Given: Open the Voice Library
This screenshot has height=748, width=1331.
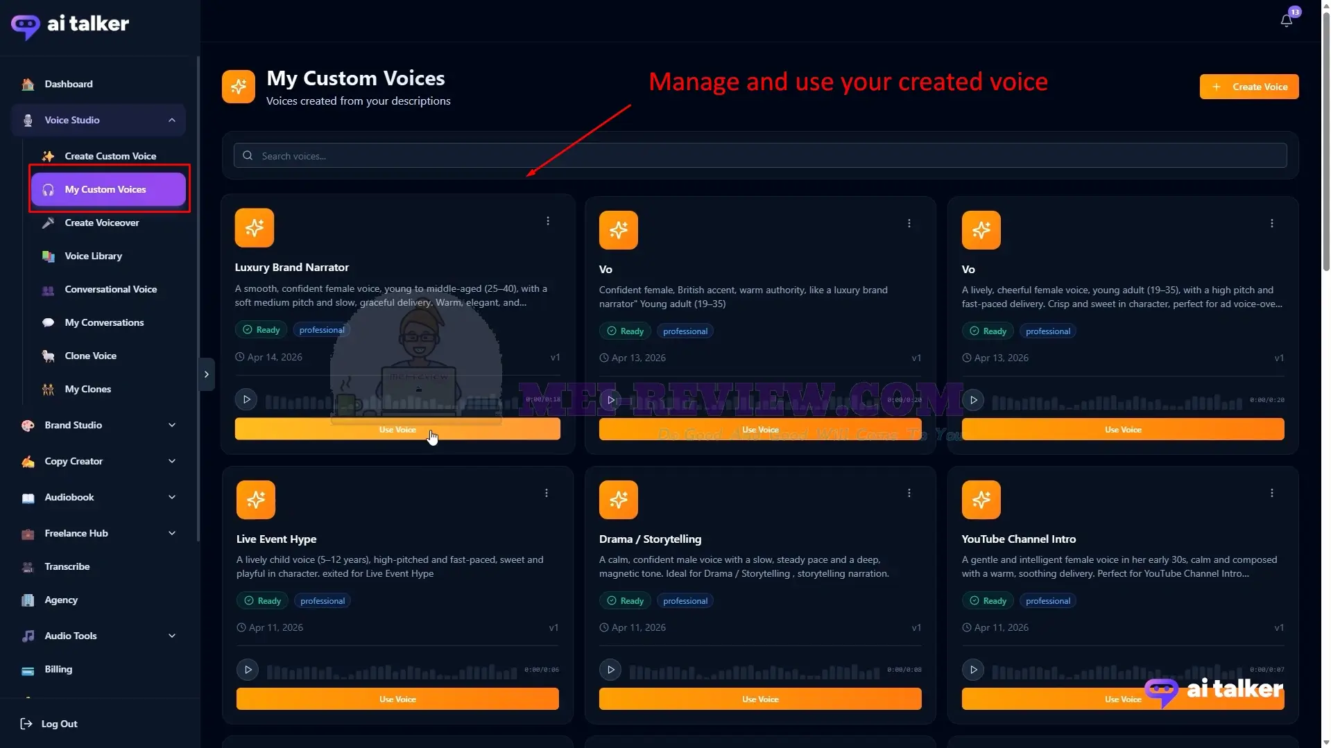Looking at the screenshot, I should pos(108,256).
